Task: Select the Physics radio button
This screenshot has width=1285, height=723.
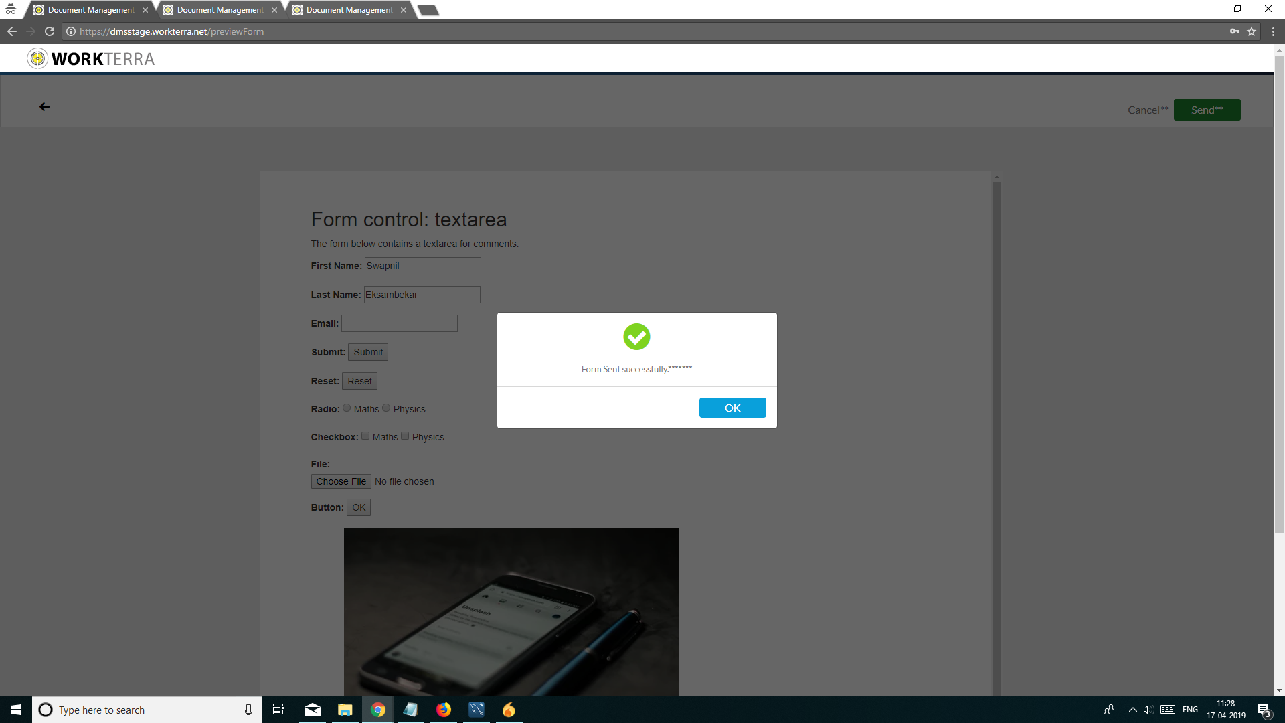Action: [386, 408]
